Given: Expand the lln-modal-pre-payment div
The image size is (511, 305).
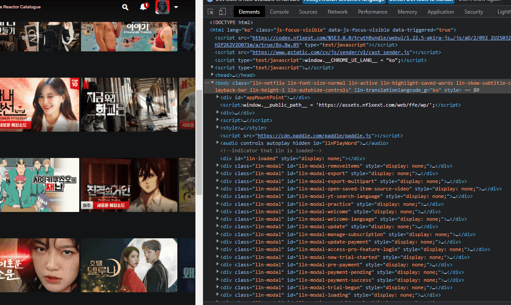Looking at the screenshot, I should (x=217, y=264).
